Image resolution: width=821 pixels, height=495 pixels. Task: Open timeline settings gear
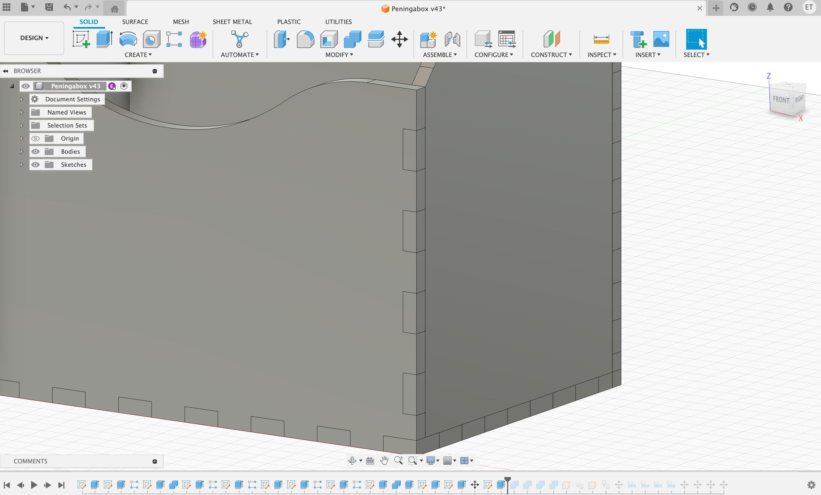(811, 485)
